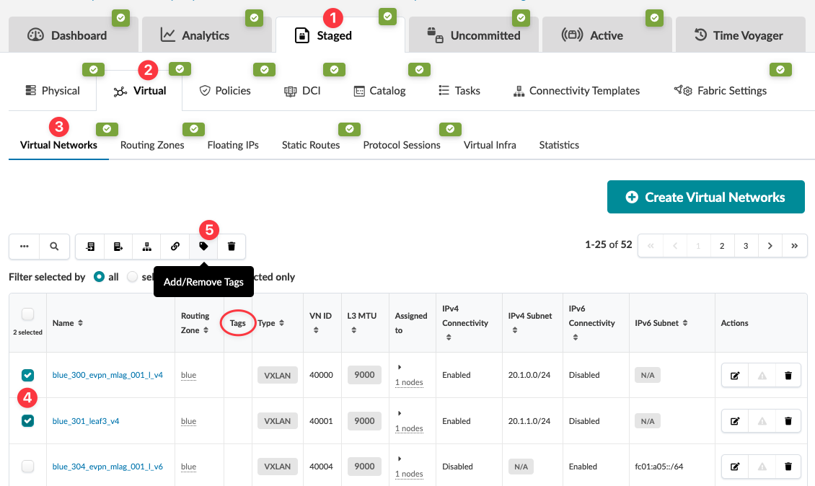Image resolution: width=815 pixels, height=486 pixels.
Task: Open the Uncommitted tab
Action: [474, 35]
